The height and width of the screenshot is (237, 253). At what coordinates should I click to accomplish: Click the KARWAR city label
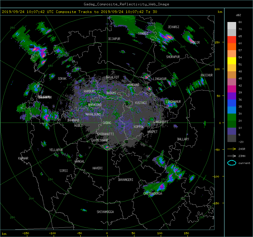(x=23, y=158)
